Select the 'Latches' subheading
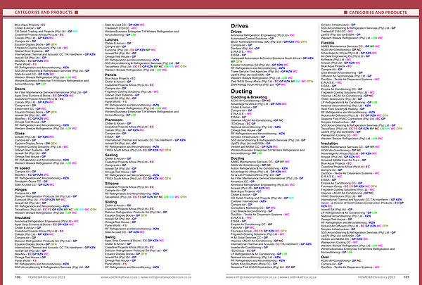Viewport: 422px width, 285px height. pyautogui.click(x=111, y=39)
